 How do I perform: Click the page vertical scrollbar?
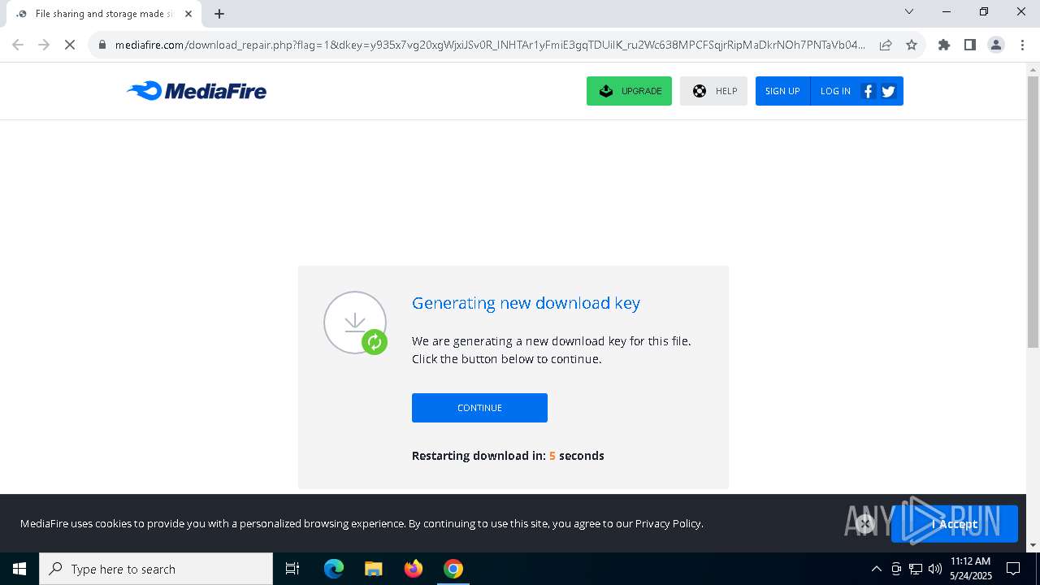pos(1033,213)
